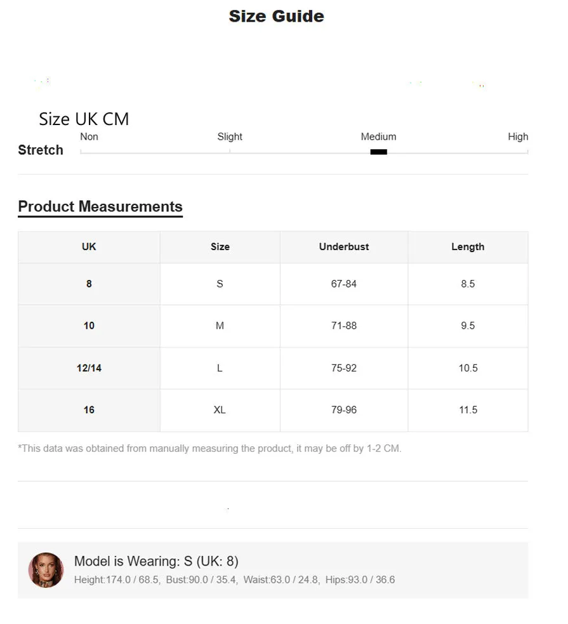Click the Size Guide title
Image resolution: width=568 pixels, height=624 pixels.
[x=277, y=17]
